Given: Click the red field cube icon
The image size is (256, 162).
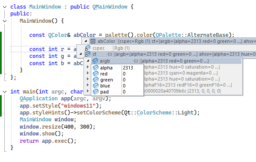Looking at the screenshot, I should 95,74.
